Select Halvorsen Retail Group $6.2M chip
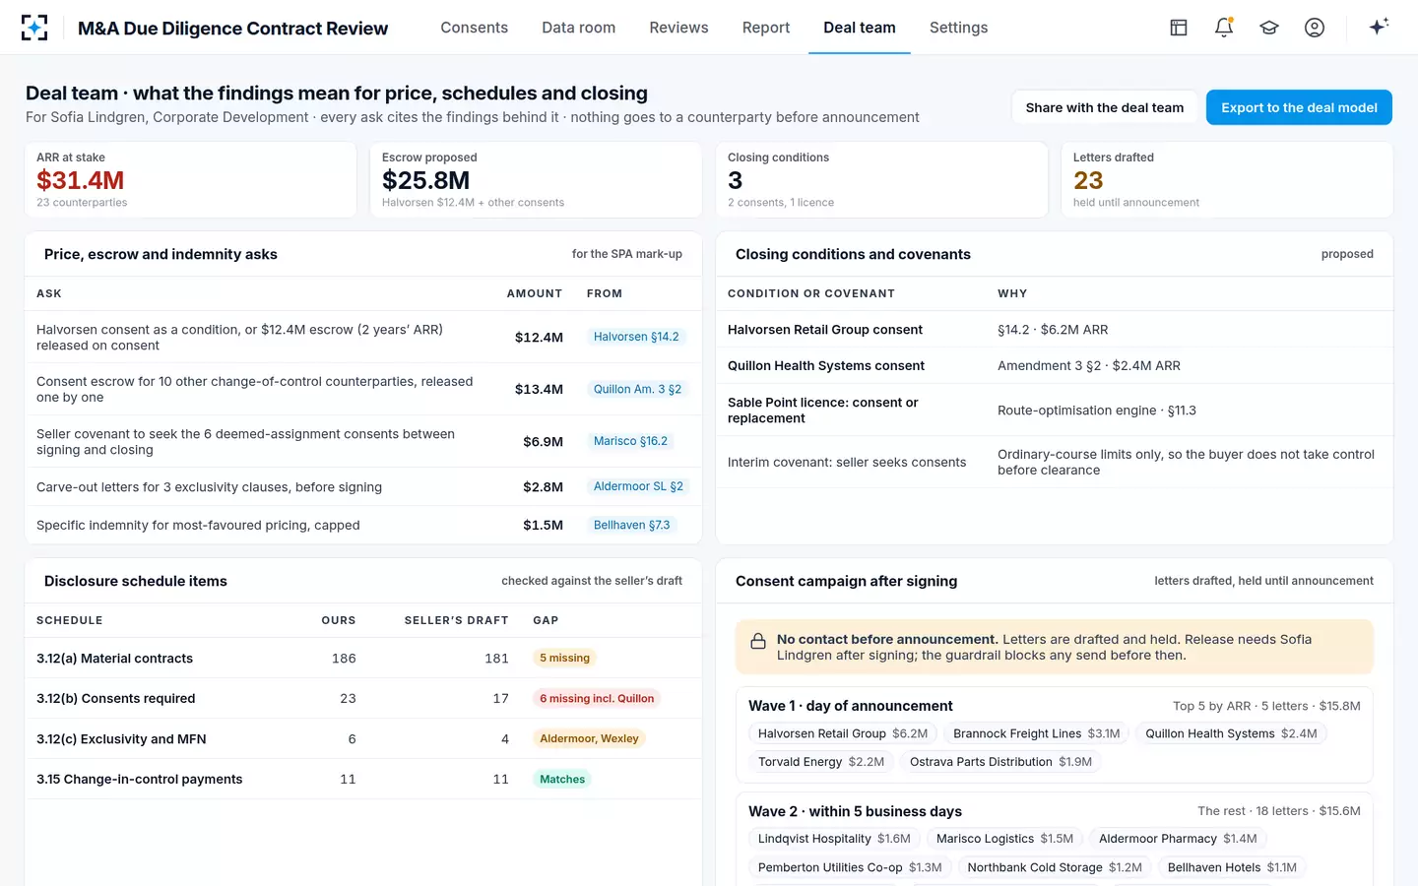Screen dimensions: 1418x886 click(x=843, y=733)
